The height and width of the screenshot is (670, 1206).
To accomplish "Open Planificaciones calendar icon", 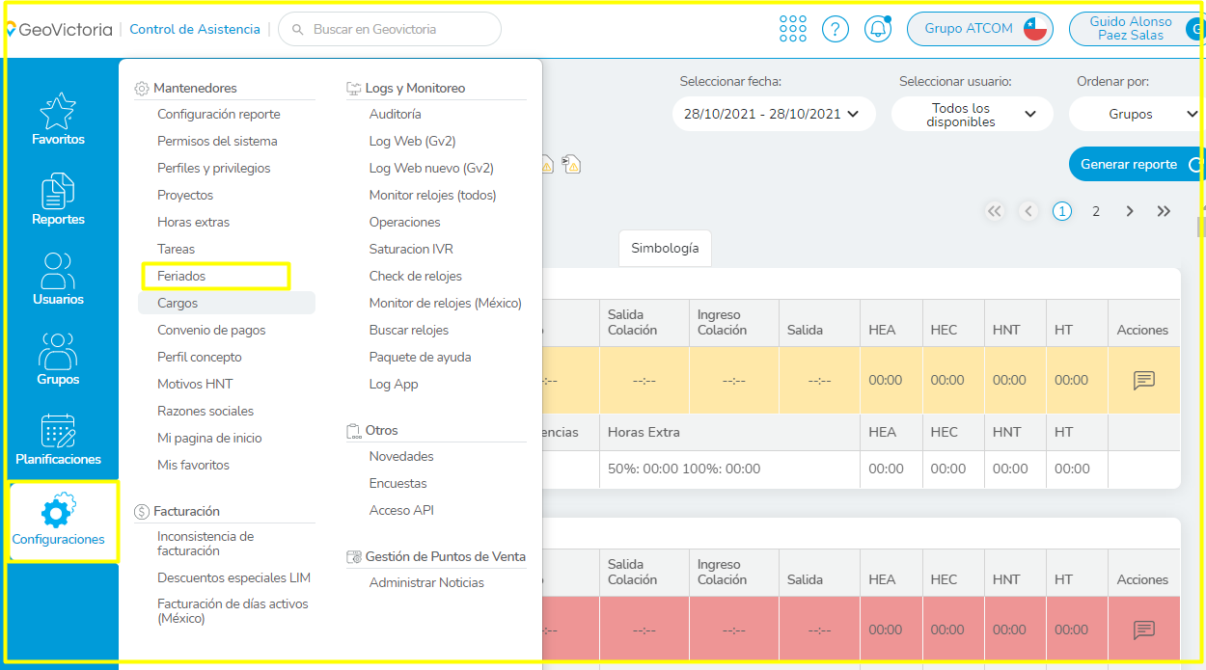I will [58, 432].
